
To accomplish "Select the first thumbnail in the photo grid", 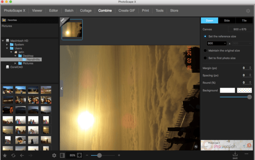I will pos(8,90).
